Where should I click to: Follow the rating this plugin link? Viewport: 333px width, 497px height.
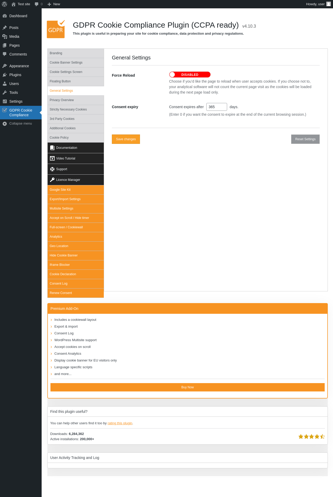(120, 423)
